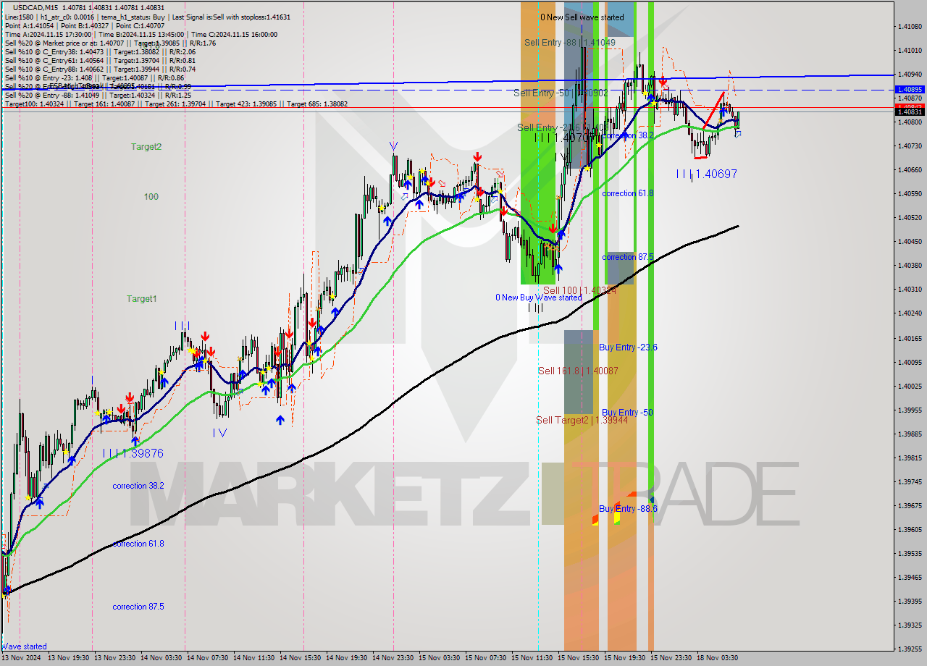Click the 'Sell 100 | 1.40324' label
Screen dimensions: 927x666
pyautogui.click(x=580, y=290)
